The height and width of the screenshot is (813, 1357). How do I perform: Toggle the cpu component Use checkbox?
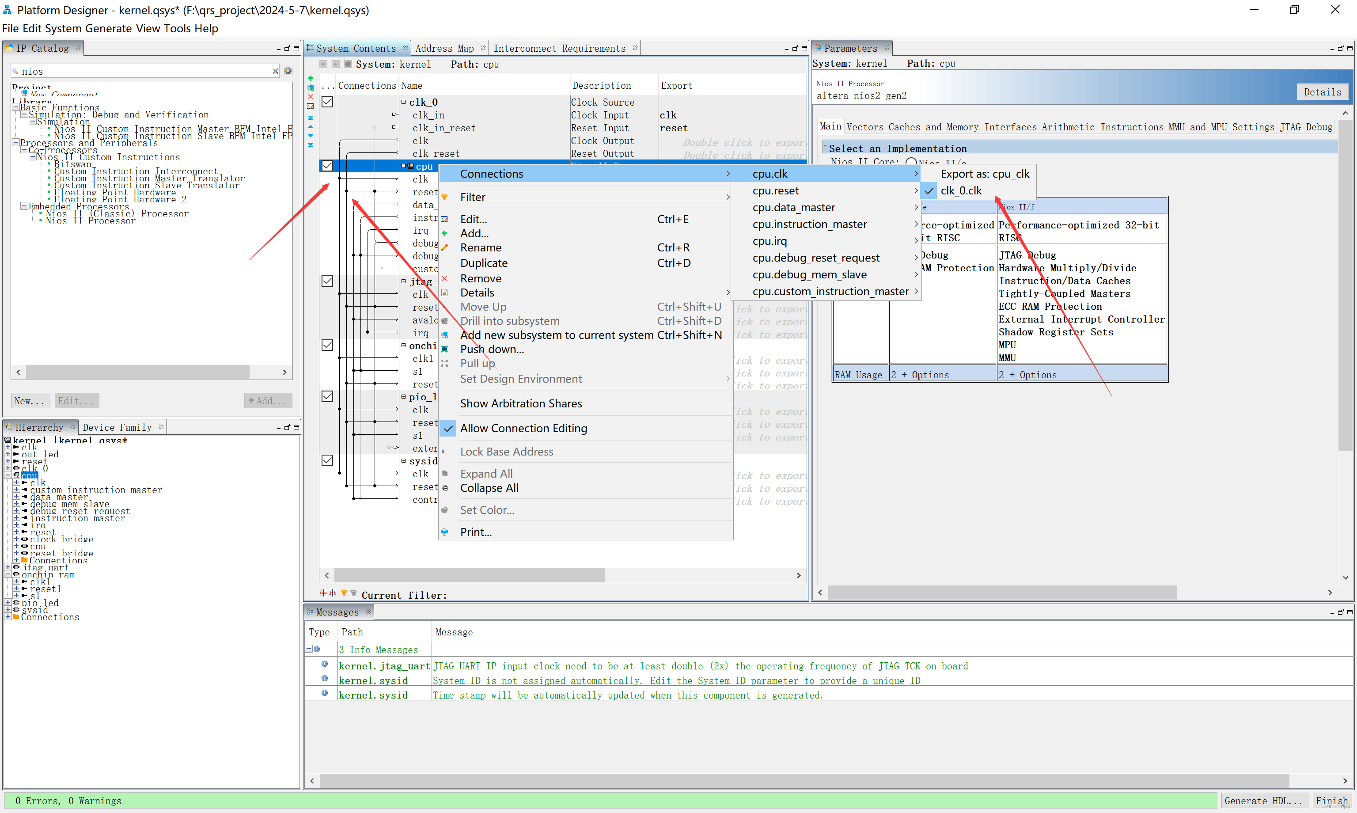[x=327, y=165]
